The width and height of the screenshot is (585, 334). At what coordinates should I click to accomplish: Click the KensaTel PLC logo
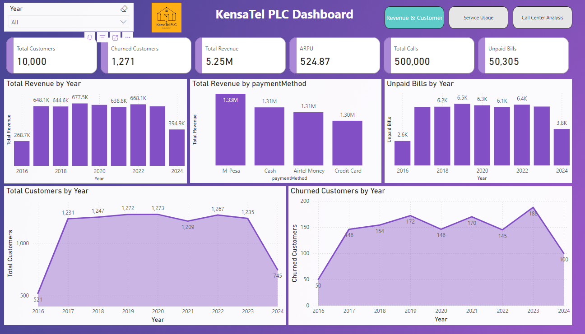point(167,18)
